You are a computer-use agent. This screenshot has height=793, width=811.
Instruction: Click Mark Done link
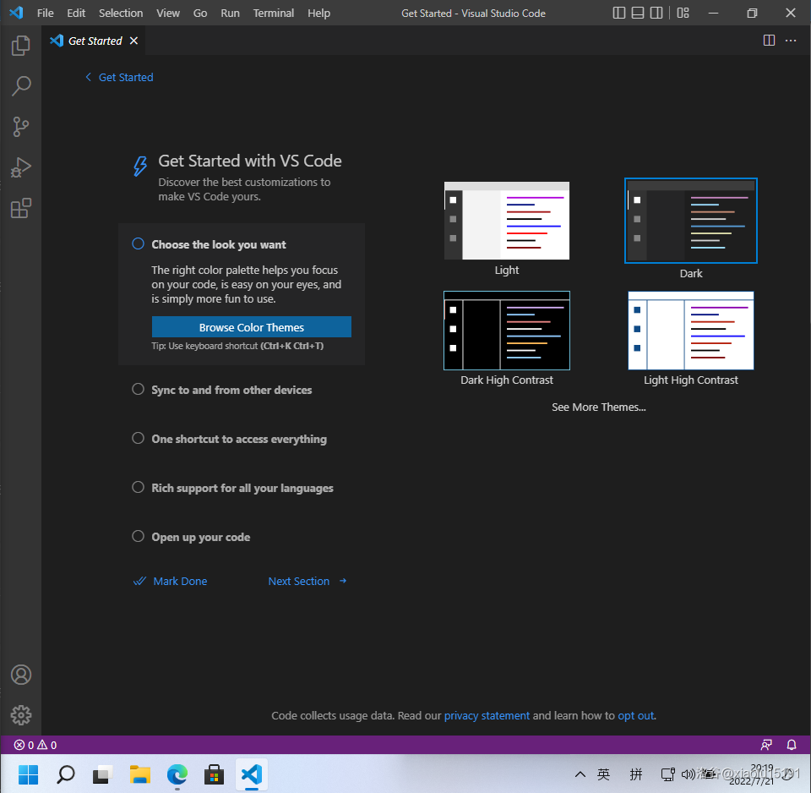(170, 581)
